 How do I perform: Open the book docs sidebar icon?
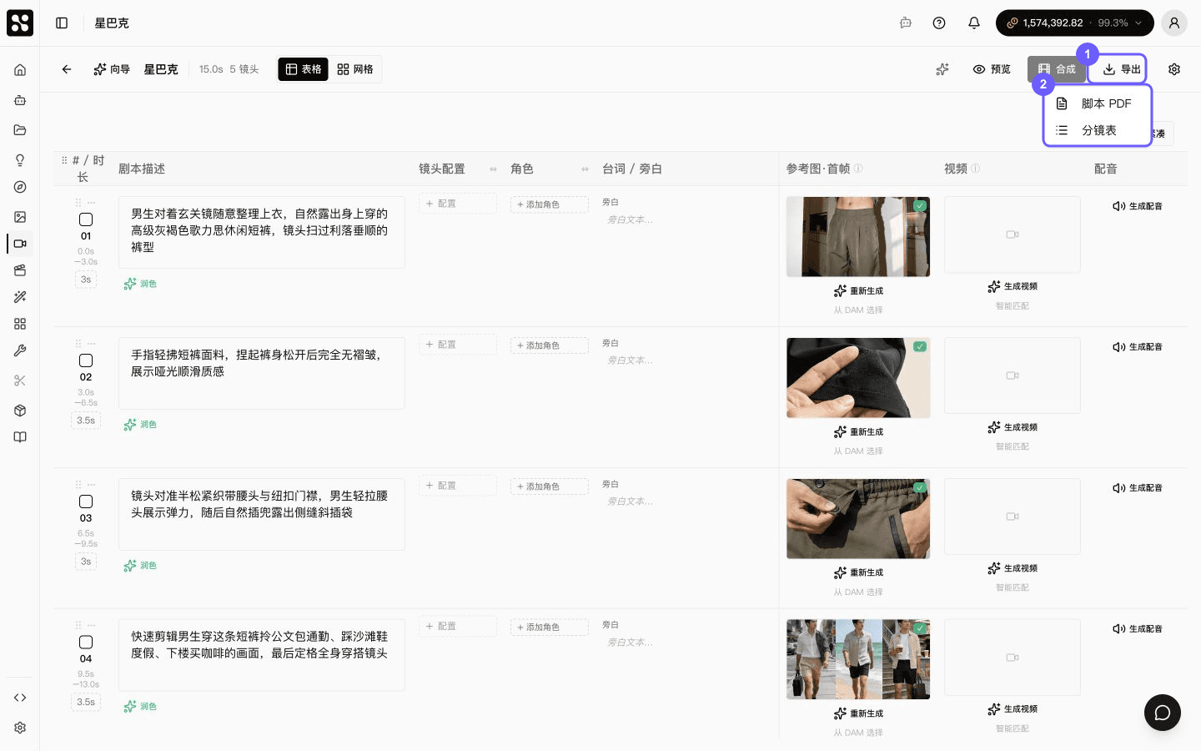click(x=20, y=437)
